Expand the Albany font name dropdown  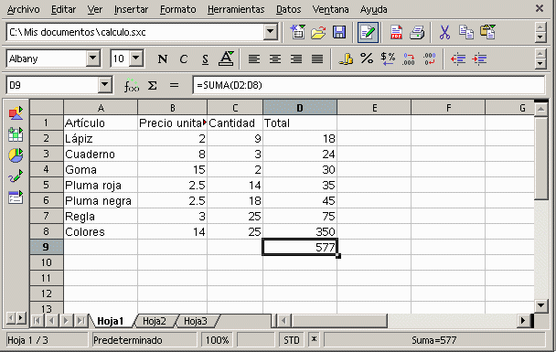tap(93, 59)
